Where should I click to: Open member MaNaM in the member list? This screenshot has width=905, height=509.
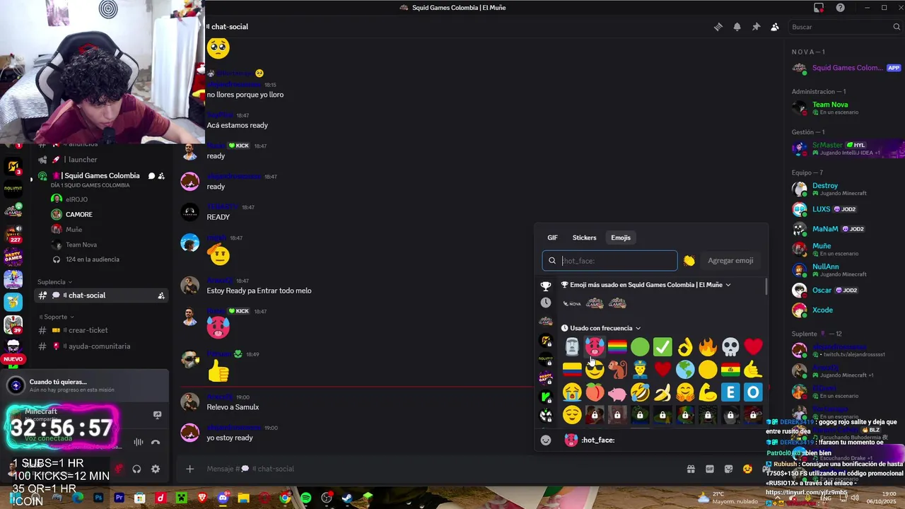(x=847, y=229)
